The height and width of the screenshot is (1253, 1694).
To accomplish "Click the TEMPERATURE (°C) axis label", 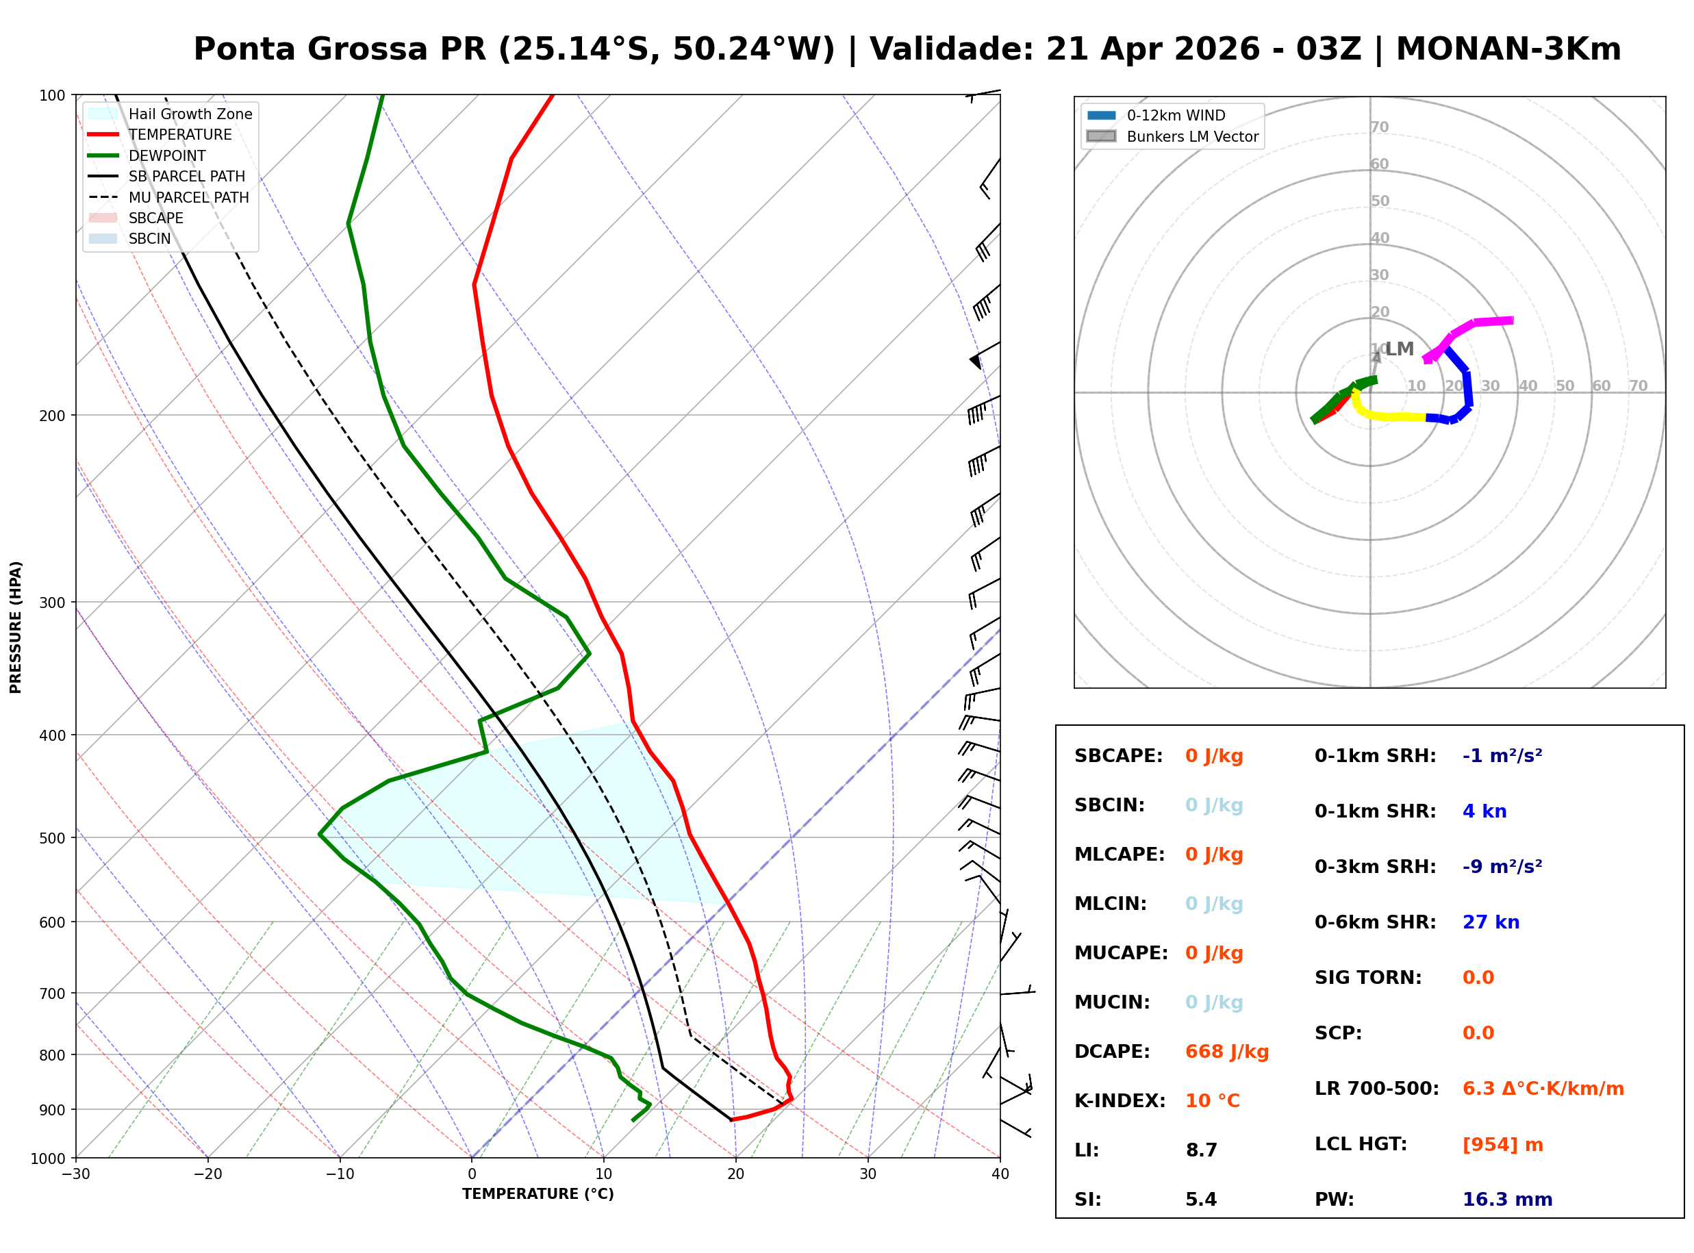I will coord(538,1195).
